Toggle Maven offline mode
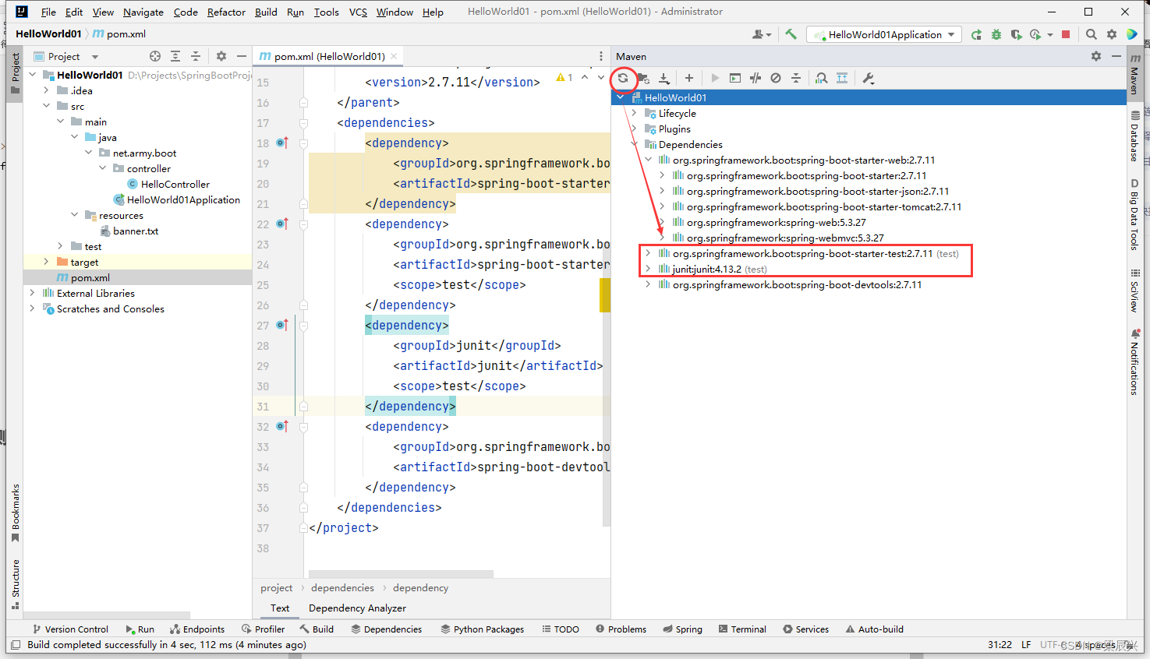The width and height of the screenshot is (1150, 659). (755, 78)
